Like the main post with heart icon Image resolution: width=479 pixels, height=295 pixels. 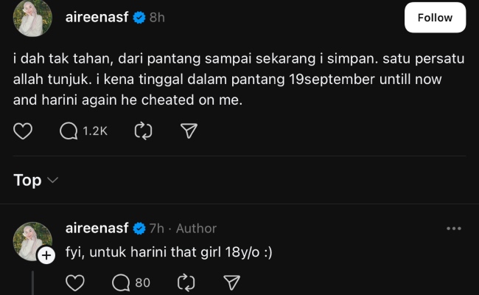24,131
